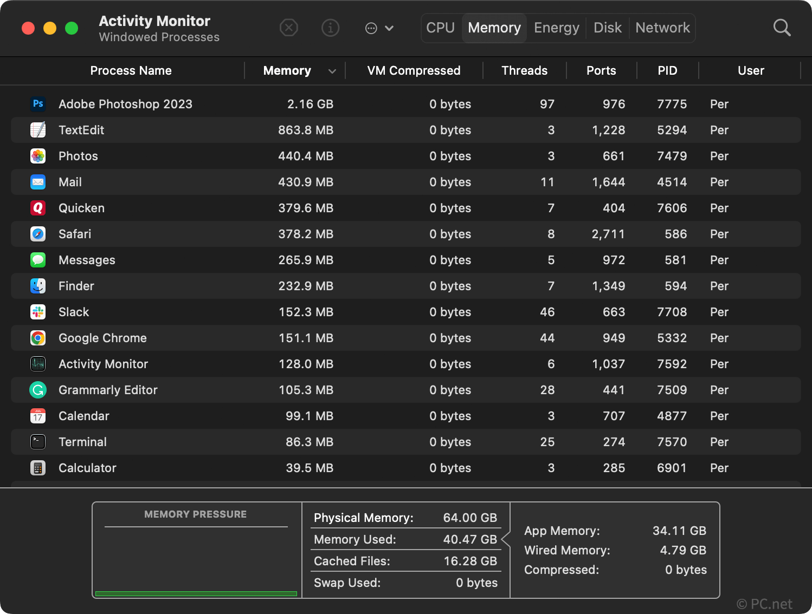Click the 863.8 MB memory value
The image size is (812, 614).
[306, 130]
